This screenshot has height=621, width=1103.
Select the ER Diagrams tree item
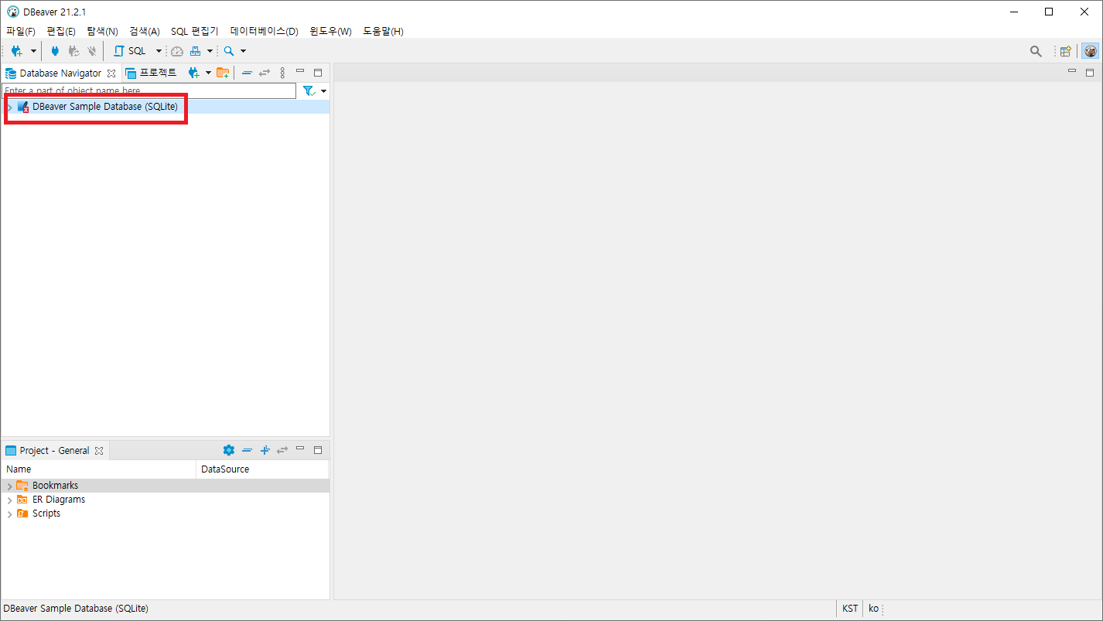pos(59,500)
